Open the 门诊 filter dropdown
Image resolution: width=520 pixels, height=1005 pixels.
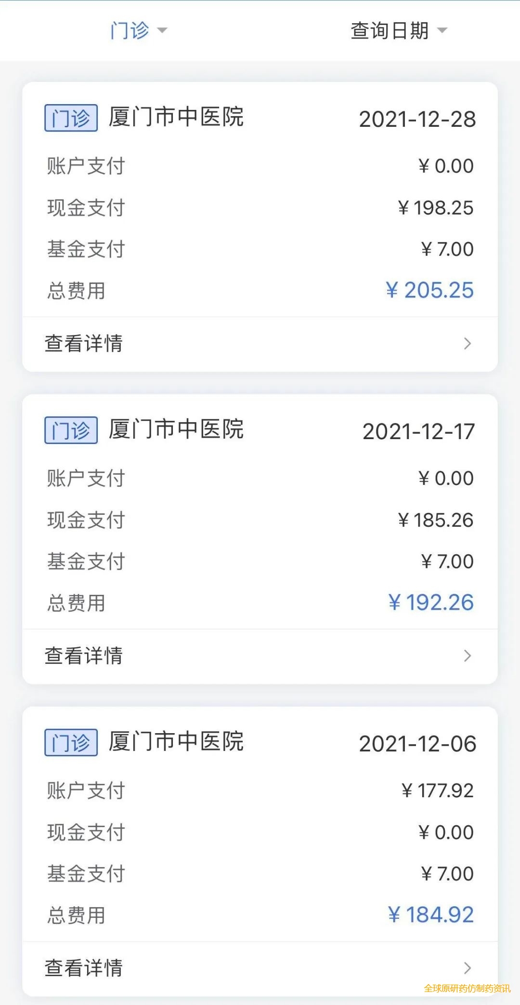click(x=130, y=30)
